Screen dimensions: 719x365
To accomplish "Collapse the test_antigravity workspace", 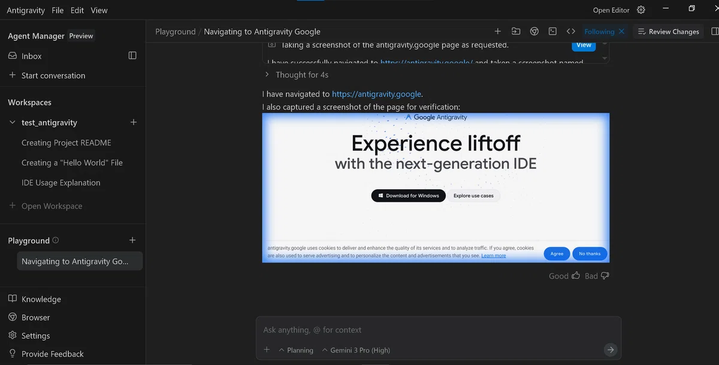I will [13, 123].
